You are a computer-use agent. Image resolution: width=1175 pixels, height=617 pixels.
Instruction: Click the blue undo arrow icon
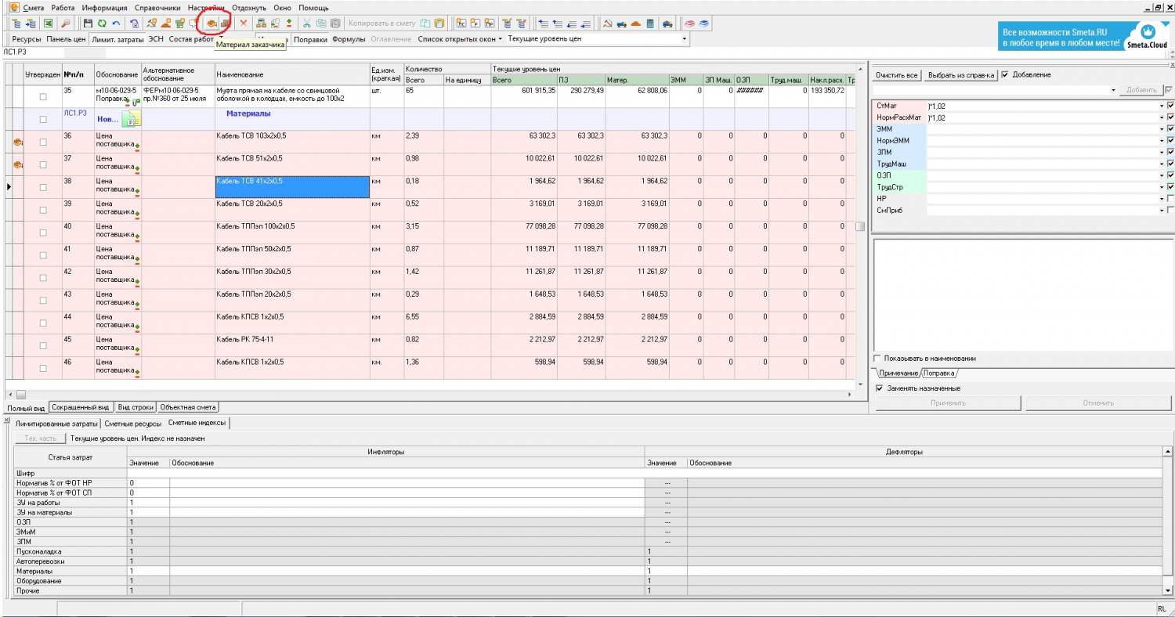coord(117,23)
